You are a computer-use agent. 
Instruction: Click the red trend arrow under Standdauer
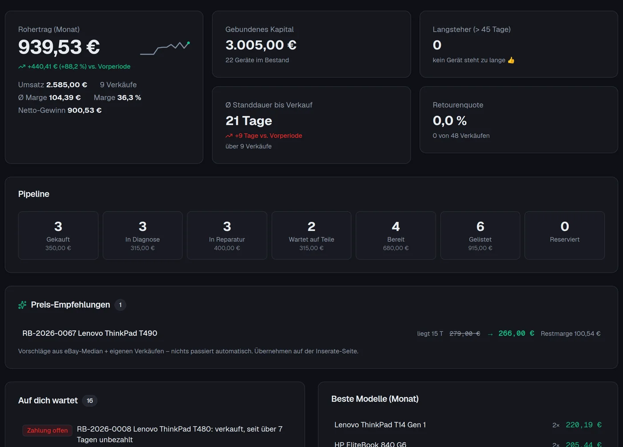(229, 136)
